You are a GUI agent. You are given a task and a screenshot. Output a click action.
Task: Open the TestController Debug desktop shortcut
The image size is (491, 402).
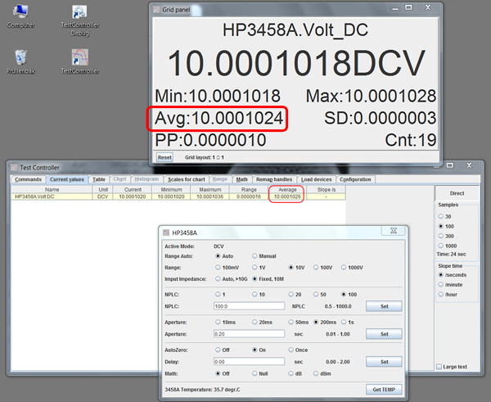click(80, 20)
